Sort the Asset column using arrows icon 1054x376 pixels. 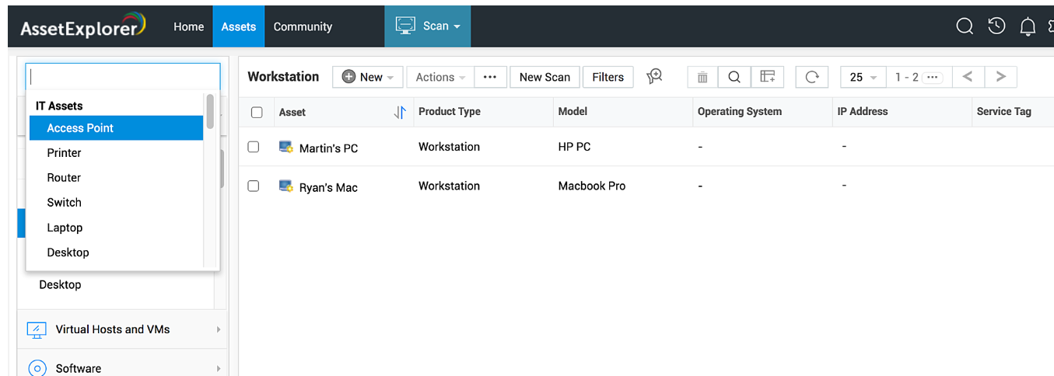pyautogui.click(x=400, y=113)
